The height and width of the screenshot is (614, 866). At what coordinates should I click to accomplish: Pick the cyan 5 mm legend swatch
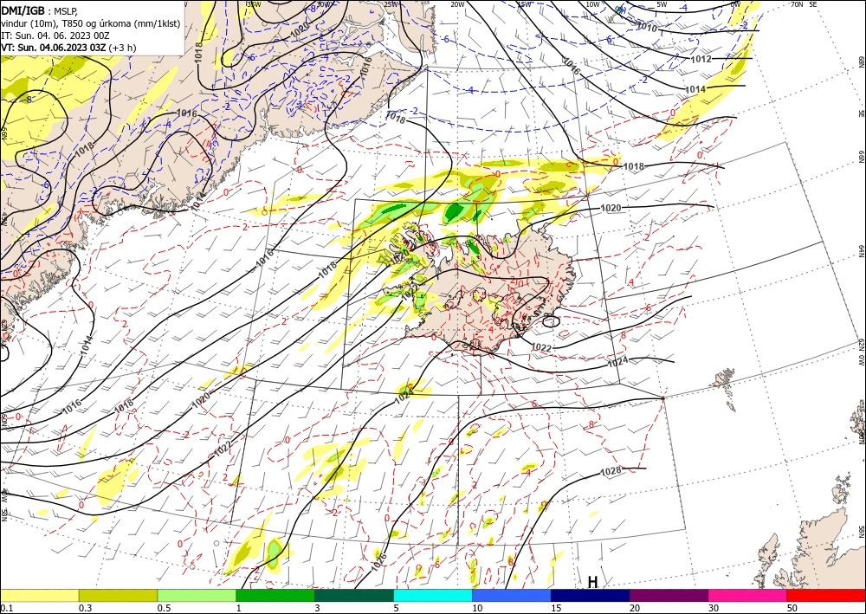pyautogui.click(x=433, y=595)
